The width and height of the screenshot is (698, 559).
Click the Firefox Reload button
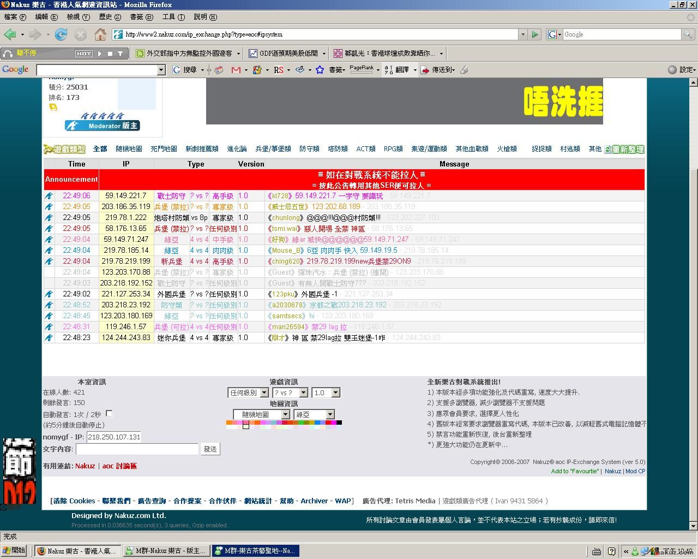pos(61,34)
